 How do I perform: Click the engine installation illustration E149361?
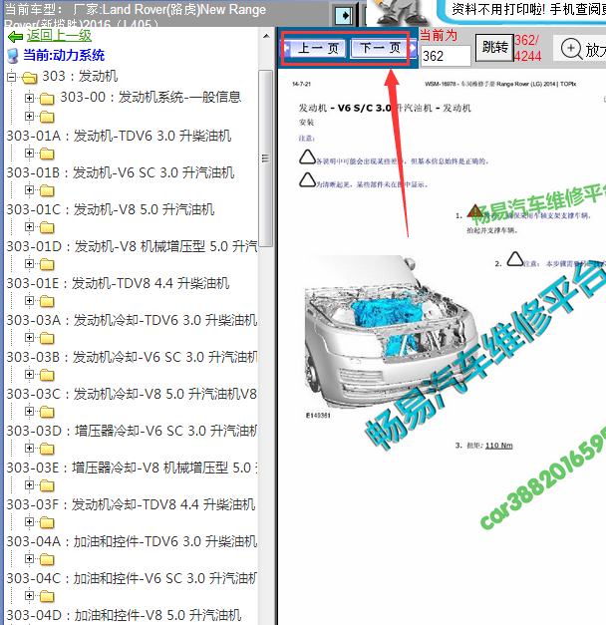point(392,330)
